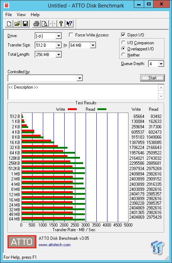Image resolution: width=172 pixels, height=263 pixels.
Task: Click the 128KB read value 2743032
Action: point(154,158)
